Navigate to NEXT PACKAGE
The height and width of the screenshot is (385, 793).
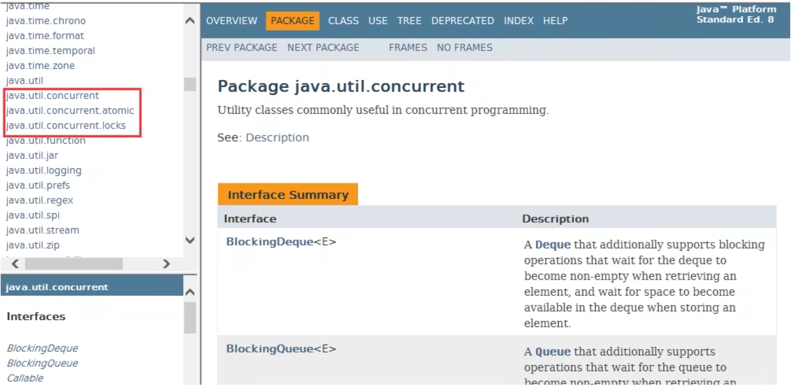click(x=323, y=47)
